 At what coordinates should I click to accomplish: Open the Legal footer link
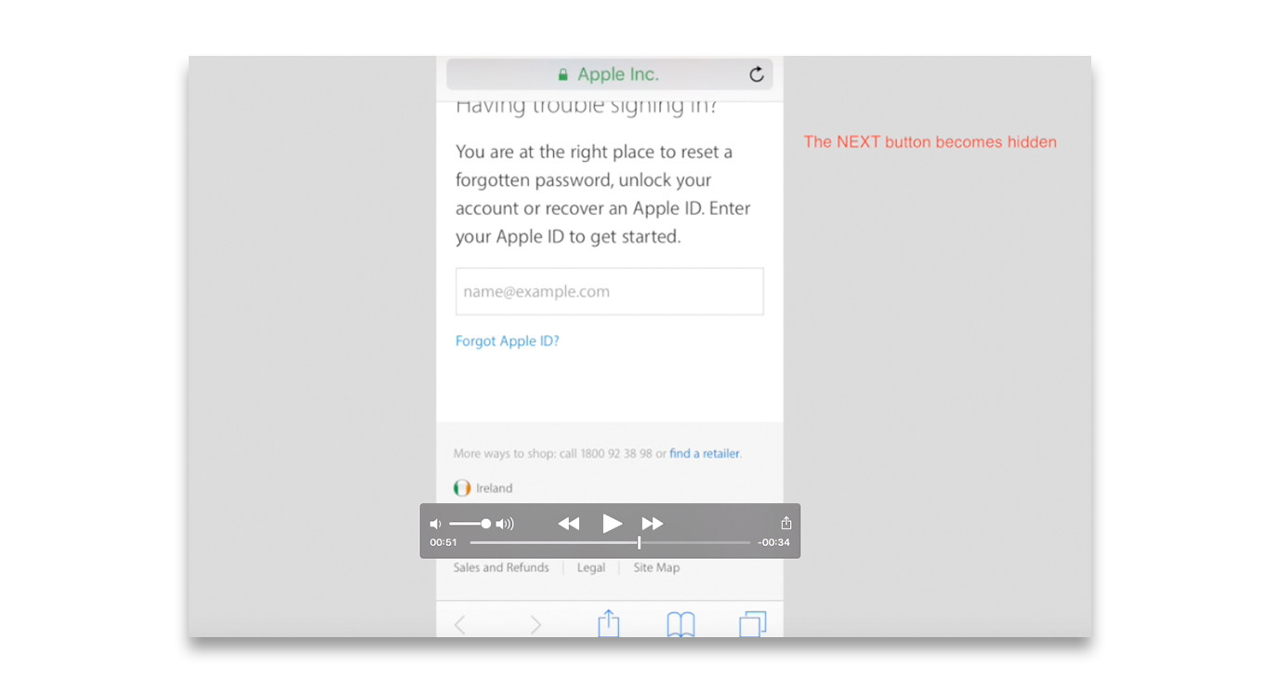pyautogui.click(x=591, y=567)
